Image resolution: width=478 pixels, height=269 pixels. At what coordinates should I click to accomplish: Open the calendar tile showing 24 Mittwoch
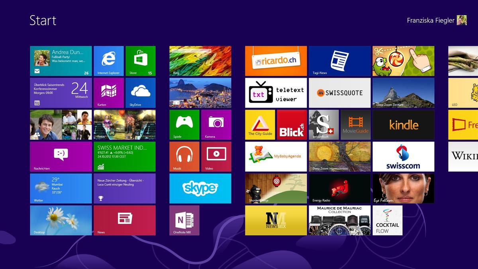61,93
